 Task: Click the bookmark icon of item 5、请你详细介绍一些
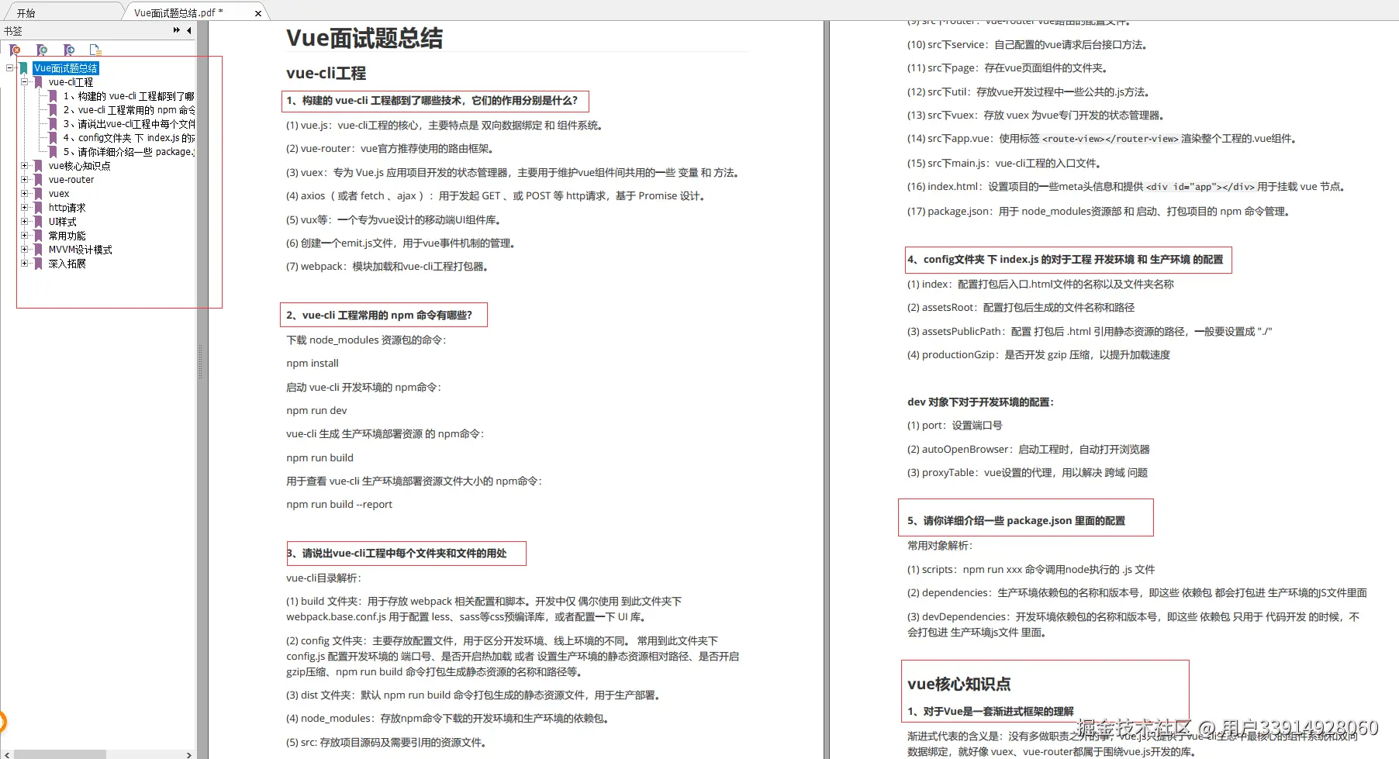tap(53, 152)
